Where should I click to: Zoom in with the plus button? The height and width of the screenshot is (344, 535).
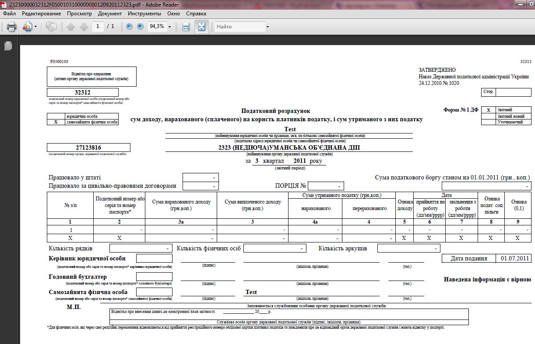[140, 26]
